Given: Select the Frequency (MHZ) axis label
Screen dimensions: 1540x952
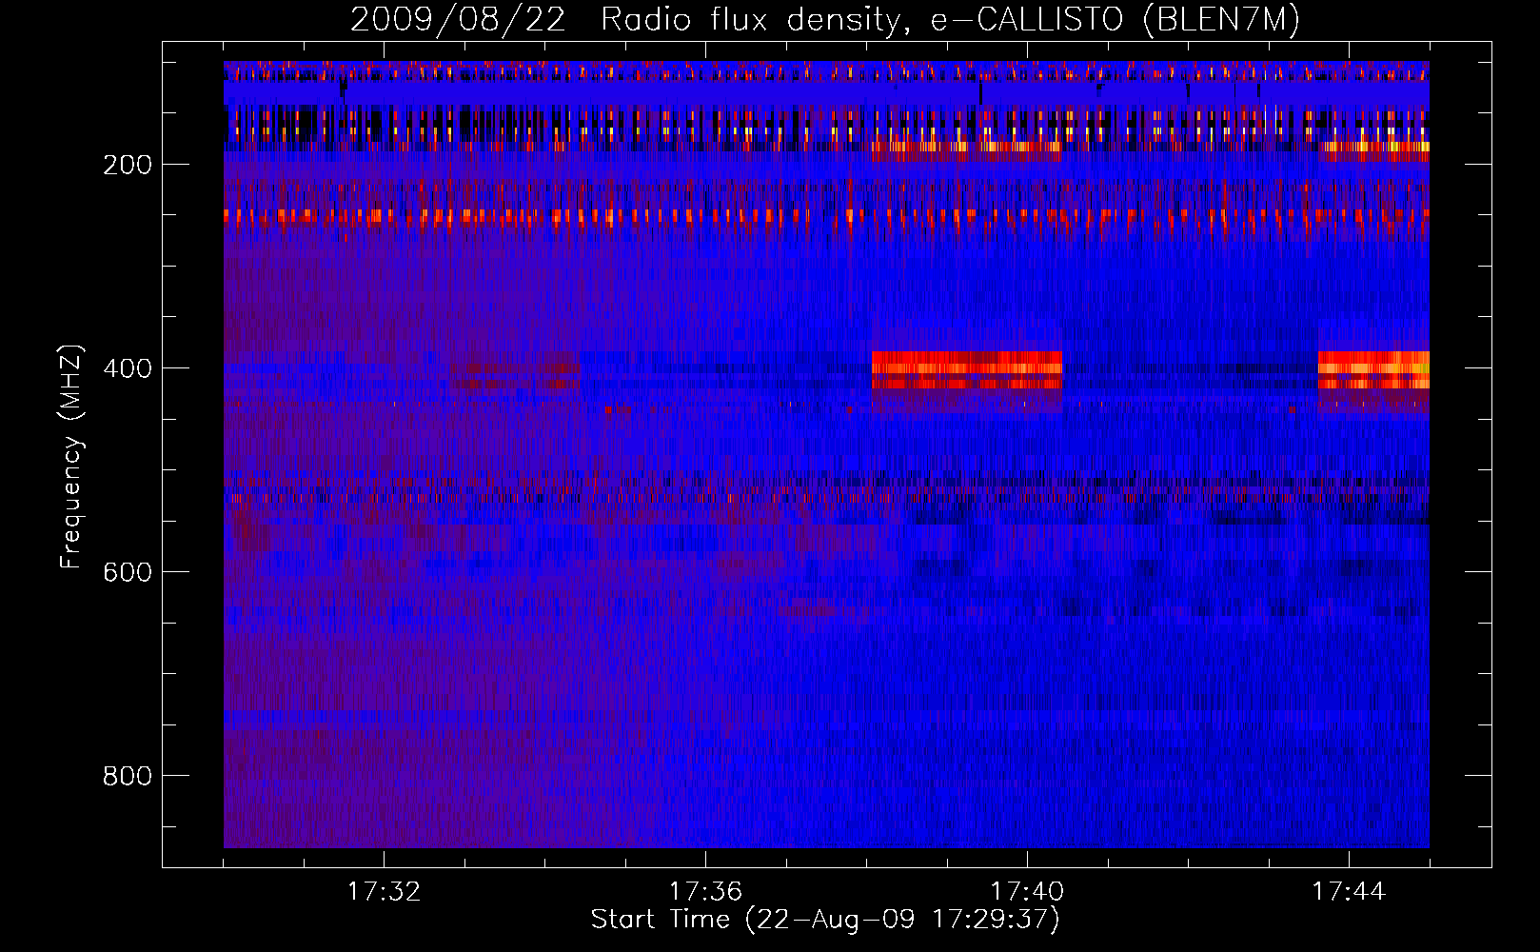Looking at the screenshot, I should [71, 456].
